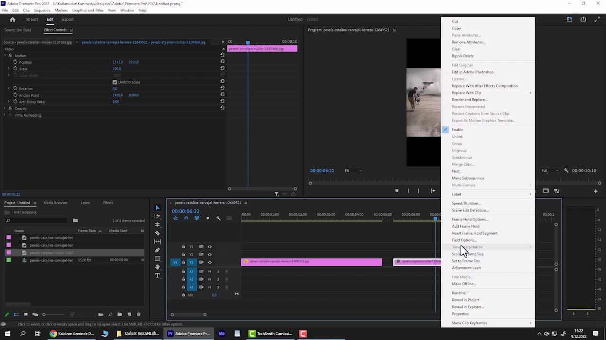Reset the Position parameter in Effect Controls
This screenshot has height=340, width=606.
[223, 62]
